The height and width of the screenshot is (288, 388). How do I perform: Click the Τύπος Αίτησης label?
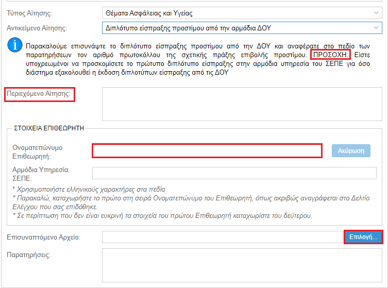click(29, 13)
